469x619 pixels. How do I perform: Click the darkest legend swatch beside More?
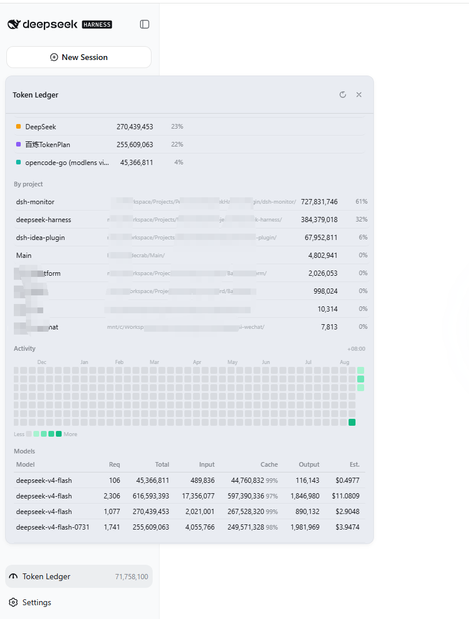point(59,434)
